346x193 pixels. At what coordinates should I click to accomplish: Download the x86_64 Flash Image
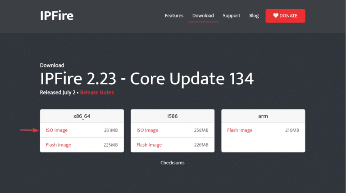pos(59,145)
